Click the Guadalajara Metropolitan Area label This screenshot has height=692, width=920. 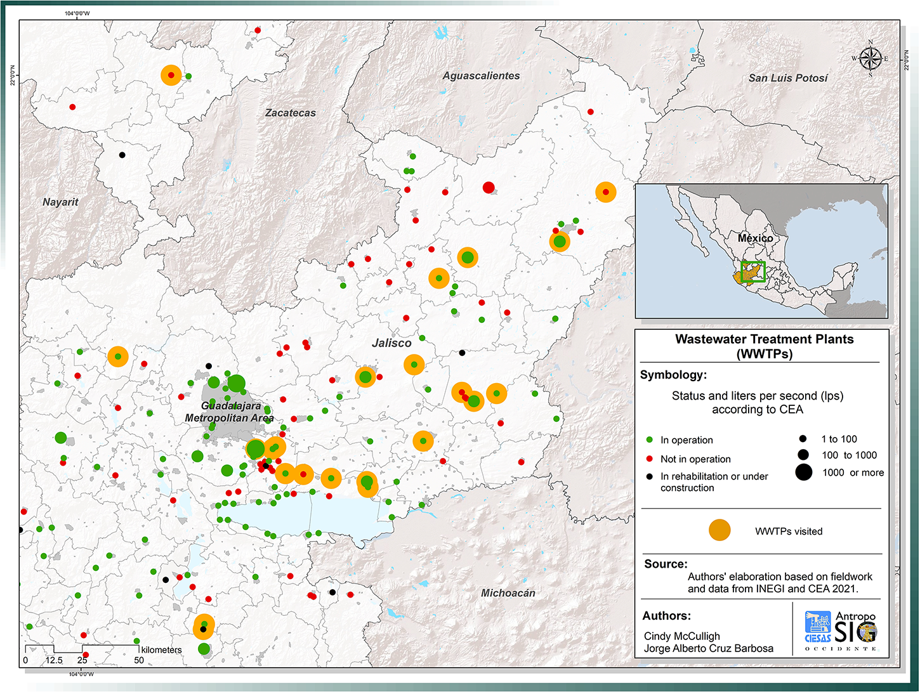coord(230,412)
